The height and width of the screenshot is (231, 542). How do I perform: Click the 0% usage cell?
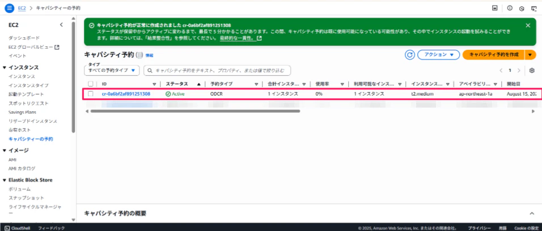(319, 94)
